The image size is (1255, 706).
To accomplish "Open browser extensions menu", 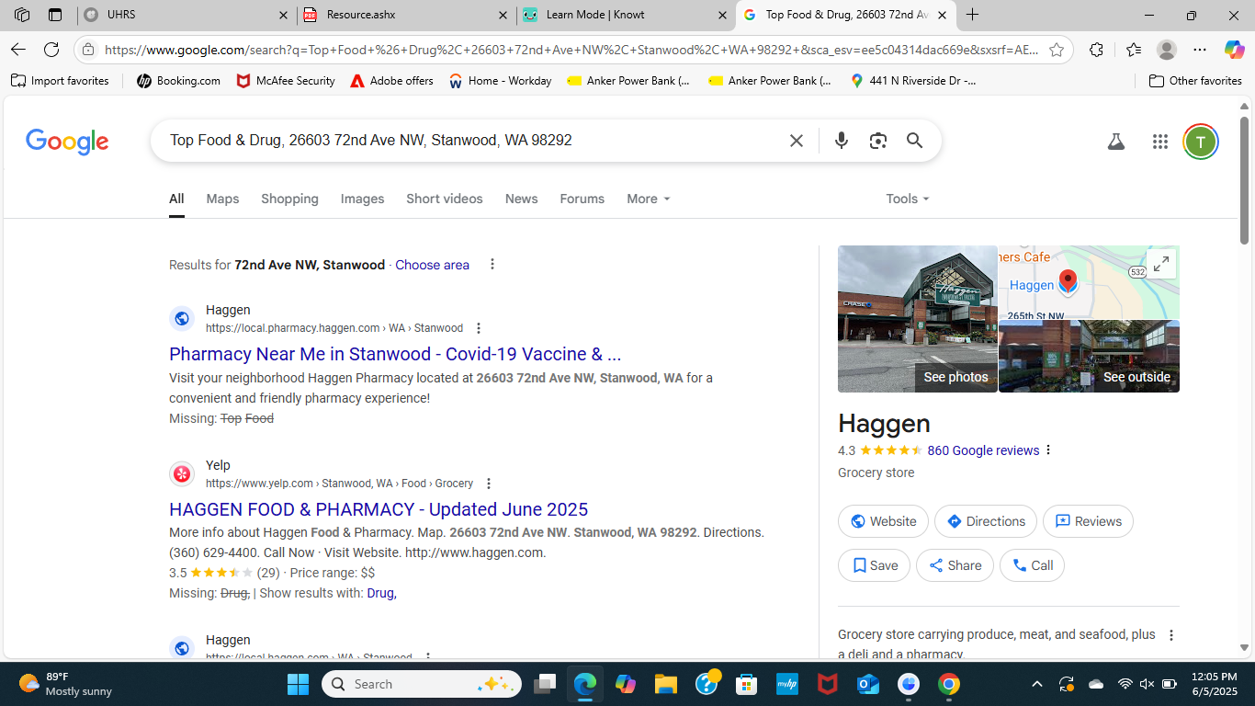I will 1096,50.
